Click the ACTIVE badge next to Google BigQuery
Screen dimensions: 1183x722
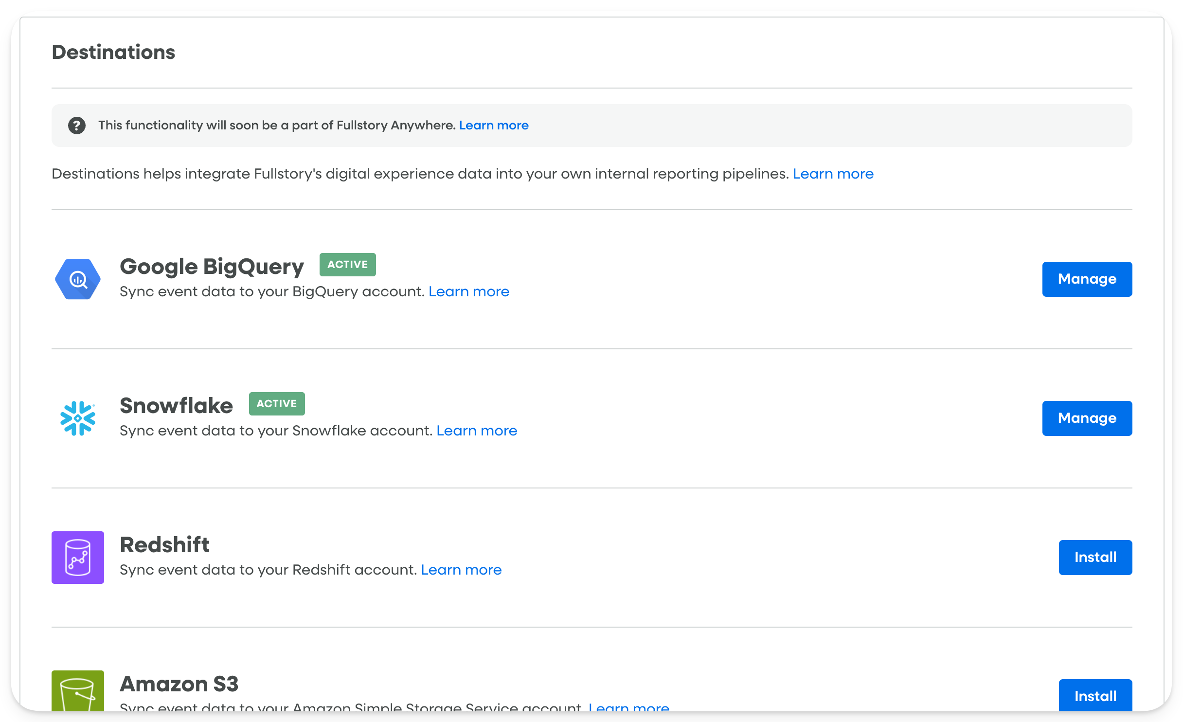[348, 265]
